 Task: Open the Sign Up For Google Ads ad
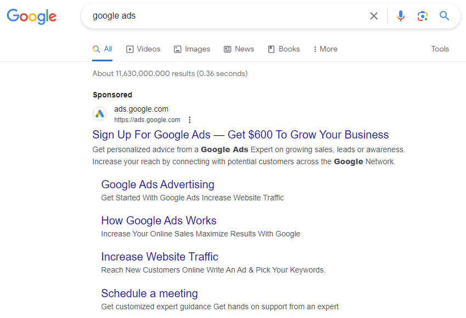point(240,135)
